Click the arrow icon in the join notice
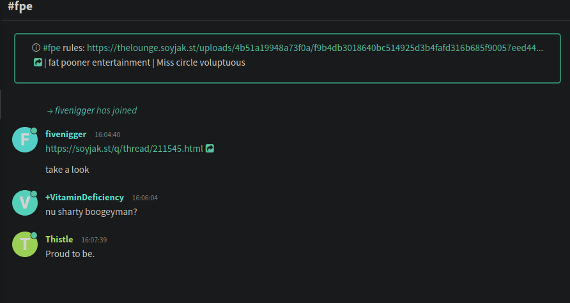The image size is (570, 303). 49,110
